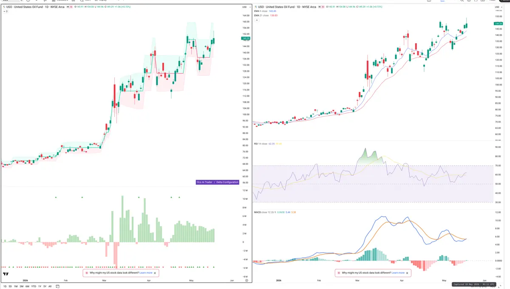Close the data notice in left chart
This screenshot has width=510, height=289.
pos(155,273)
